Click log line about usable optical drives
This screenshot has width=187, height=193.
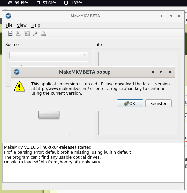coord(52,157)
